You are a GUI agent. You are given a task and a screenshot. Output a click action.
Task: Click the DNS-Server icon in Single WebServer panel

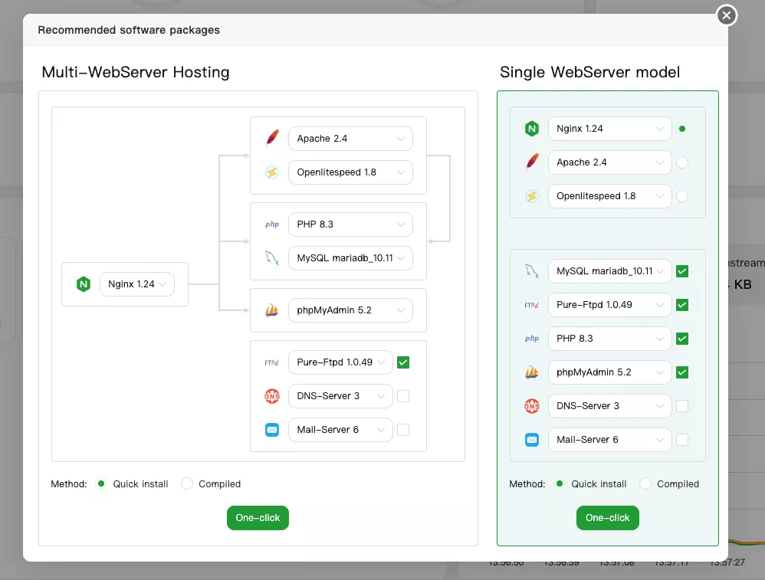pos(531,406)
